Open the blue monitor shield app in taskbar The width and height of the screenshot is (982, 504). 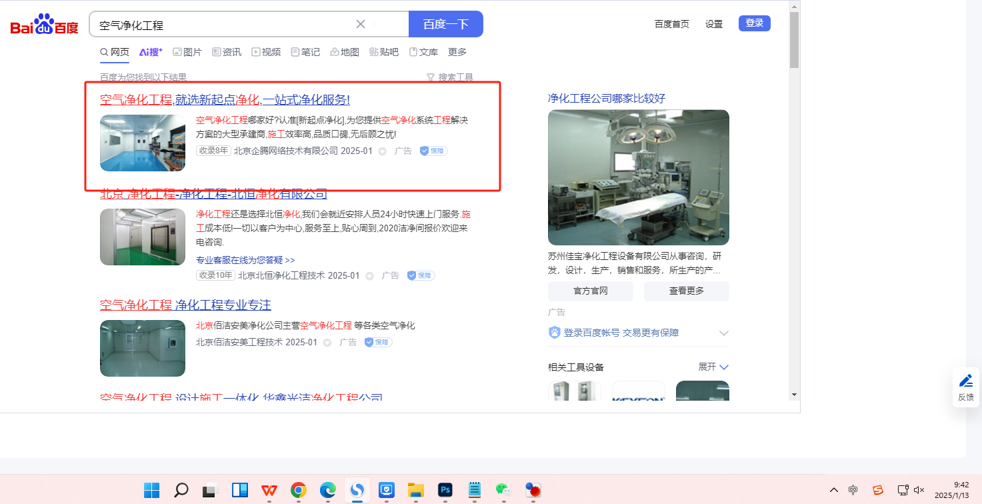pos(387,490)
